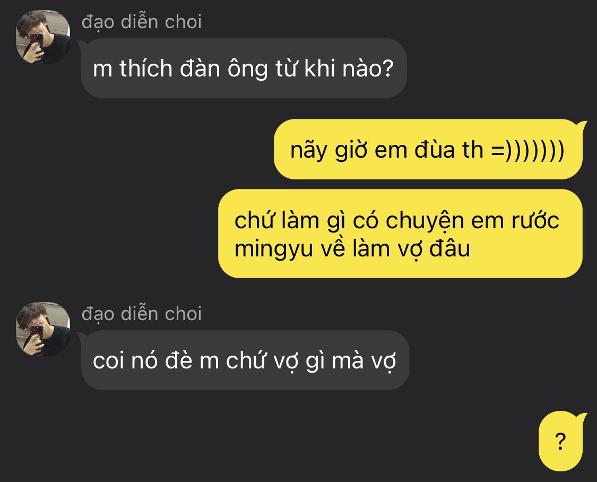Viewport: 597px width, 482px height.
Task: Tap the first đạo diễn choi sender name
Action: (142, 22)
